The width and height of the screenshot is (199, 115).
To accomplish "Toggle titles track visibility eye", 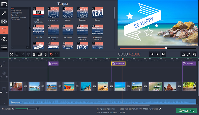I will click(x=1, y=66).
